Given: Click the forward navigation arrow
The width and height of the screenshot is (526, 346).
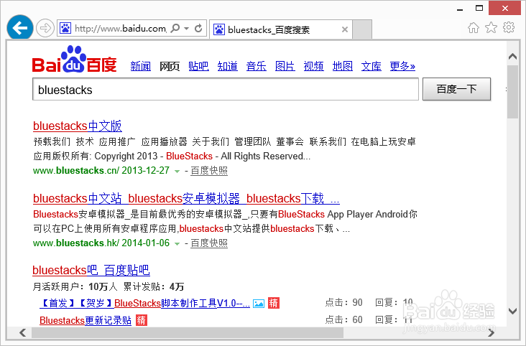Looking at the screenshot, I should [45, 28].
